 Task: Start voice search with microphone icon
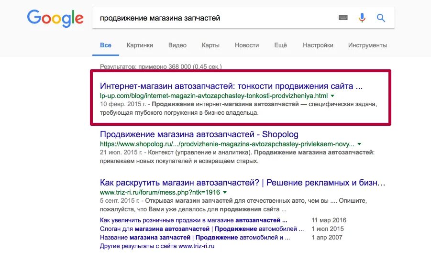pyautogui.click(x=362, y=18)
